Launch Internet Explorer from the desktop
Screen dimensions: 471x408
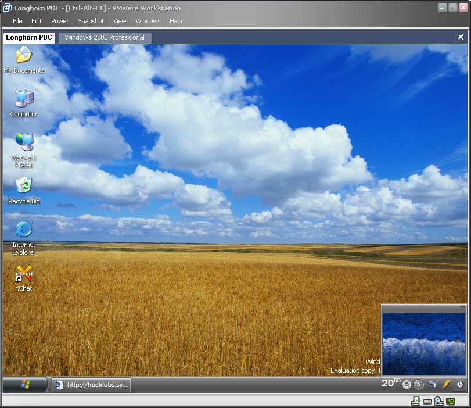[24, 230]
